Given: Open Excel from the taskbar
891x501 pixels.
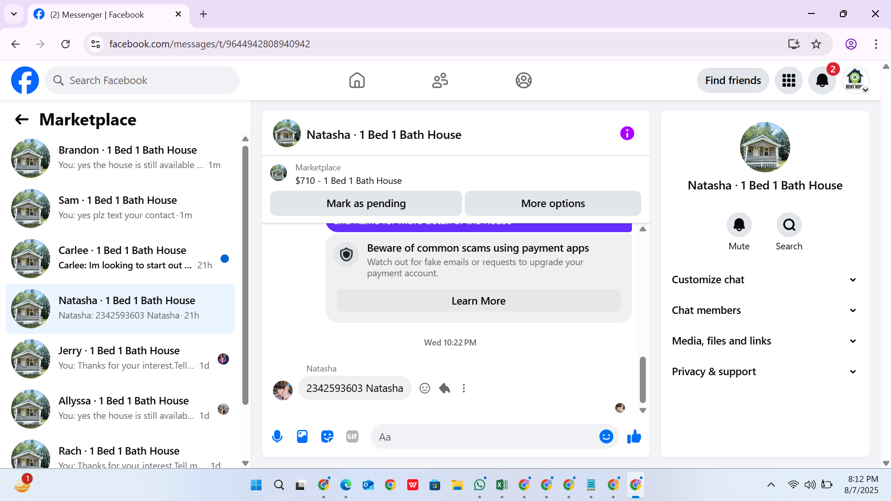Looking at the screenshot, I should click(501, 485).
